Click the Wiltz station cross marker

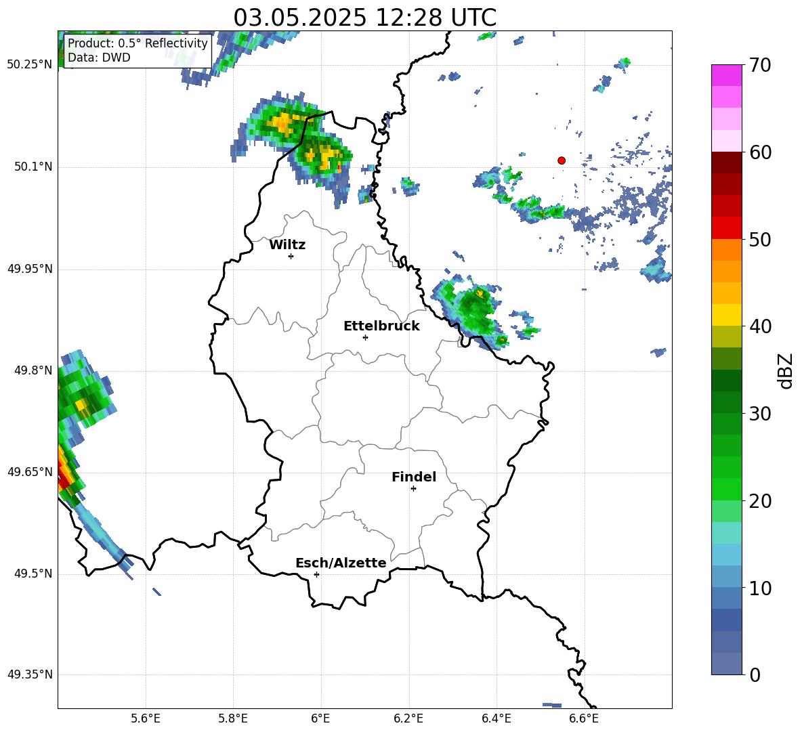pos(291,256)
